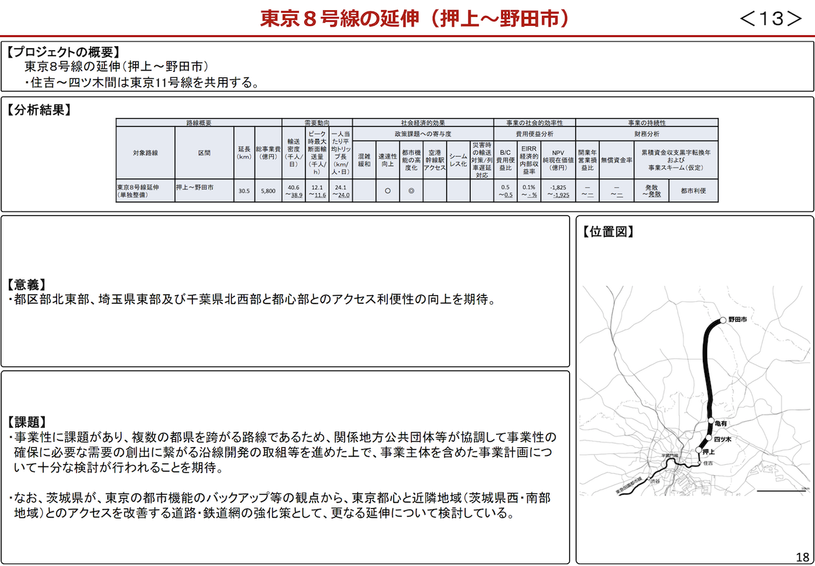The height and width of the screenshot is (566, 815).
Task: Click the slide title 東京8号線の延伸（押上〜野田市）
Action: tap(414, 18)
